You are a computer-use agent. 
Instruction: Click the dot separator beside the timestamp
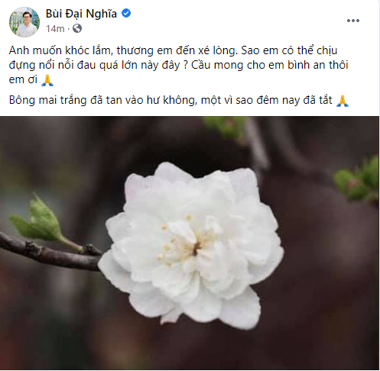(69, 29)
